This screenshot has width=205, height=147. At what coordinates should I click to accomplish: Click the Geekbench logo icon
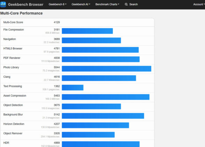(x=3, y=4)
